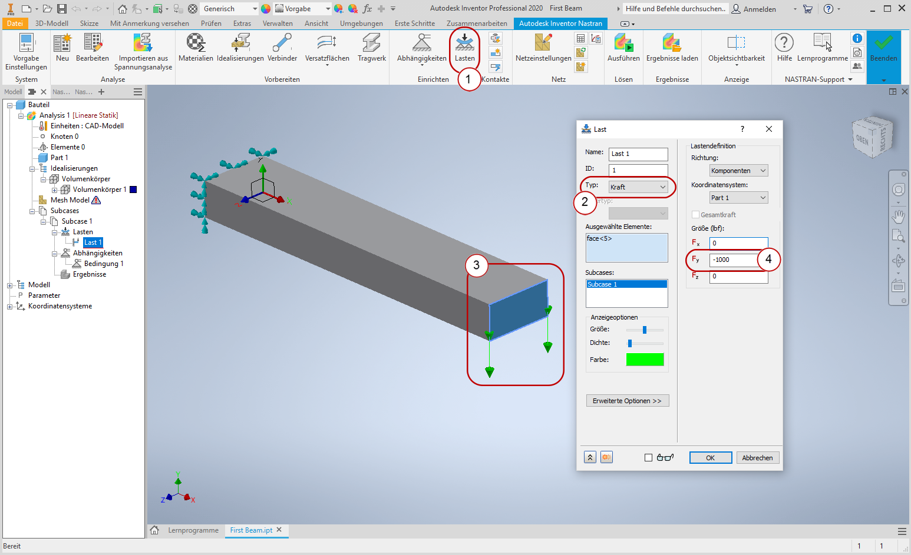Select Importieren aus Spannungsanalyse
The height and width of the screenshot is (555, 911).
[x=143, y=51]
